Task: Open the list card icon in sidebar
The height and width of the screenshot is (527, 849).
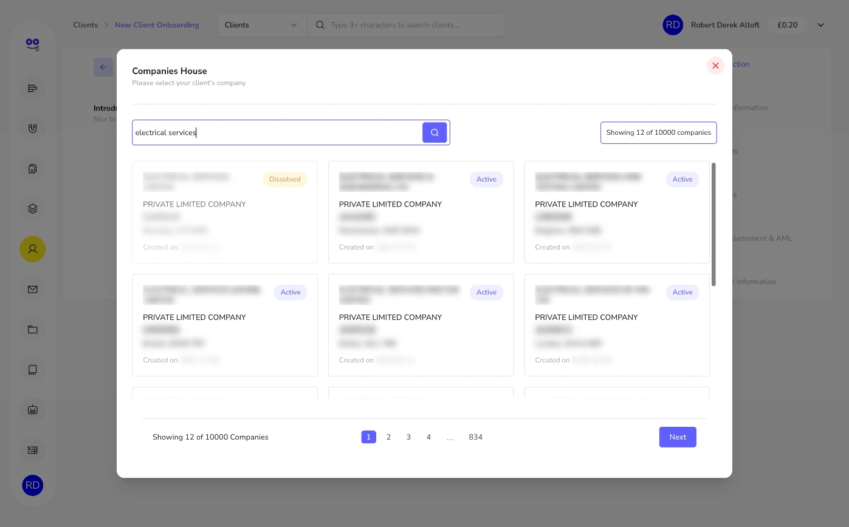Action: 33,450
